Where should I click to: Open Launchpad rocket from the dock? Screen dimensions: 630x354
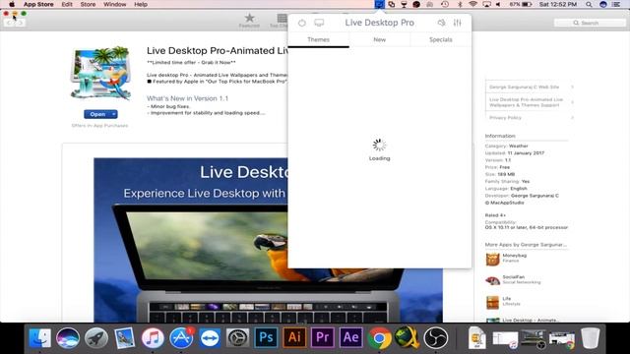coord(96,337)
